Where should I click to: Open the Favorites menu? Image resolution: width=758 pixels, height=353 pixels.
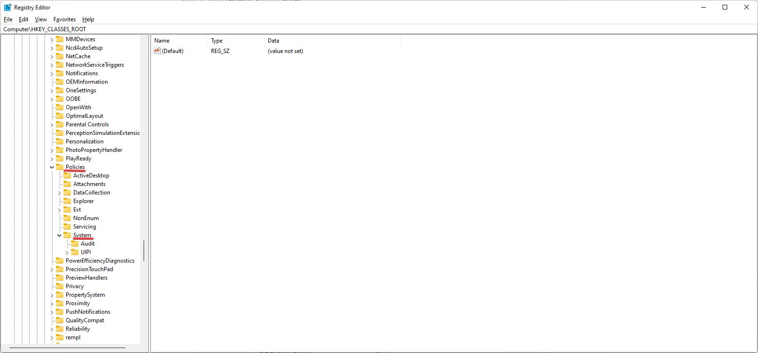(x=64, y=19)
